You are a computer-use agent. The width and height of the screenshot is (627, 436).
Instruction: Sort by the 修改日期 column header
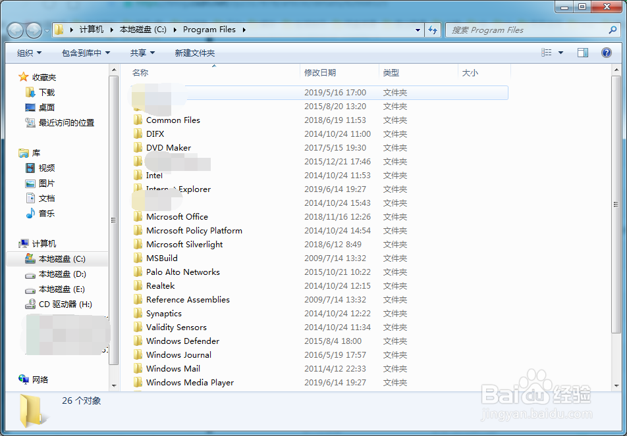(320, 72)
